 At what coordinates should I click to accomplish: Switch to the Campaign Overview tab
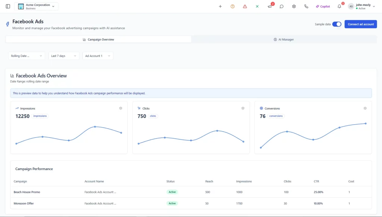[x=98, y=39]
